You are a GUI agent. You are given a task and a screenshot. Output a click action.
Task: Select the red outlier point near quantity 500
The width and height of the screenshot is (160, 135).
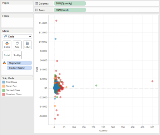153,81
